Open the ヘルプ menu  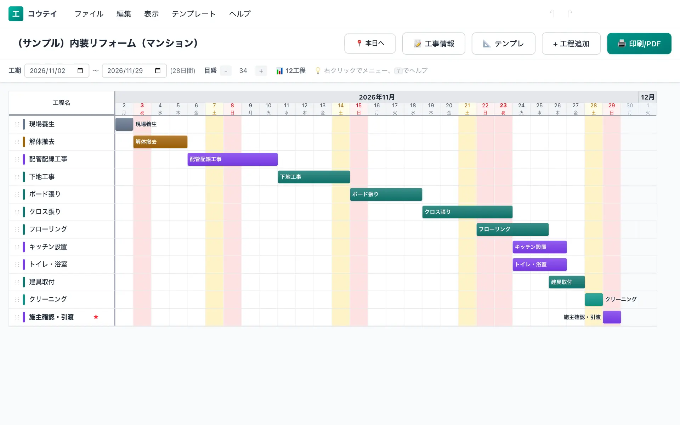(240, 14)
